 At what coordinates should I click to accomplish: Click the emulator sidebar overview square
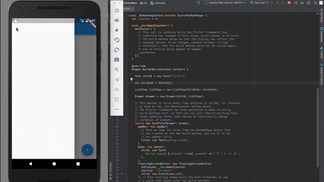click(117, 100)
